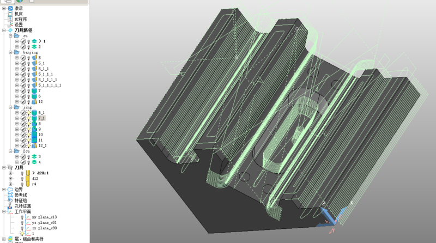Click the workplane icon of xy plane_c13
The height and width of the screenshot is (243, 436).
click(x=28, y=217)
